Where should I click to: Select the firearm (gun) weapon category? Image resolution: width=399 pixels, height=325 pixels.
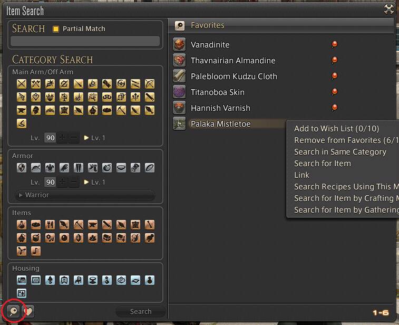(x=22, y=97)
